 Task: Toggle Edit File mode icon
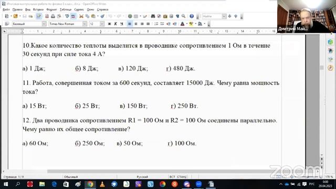pos(39,16)
